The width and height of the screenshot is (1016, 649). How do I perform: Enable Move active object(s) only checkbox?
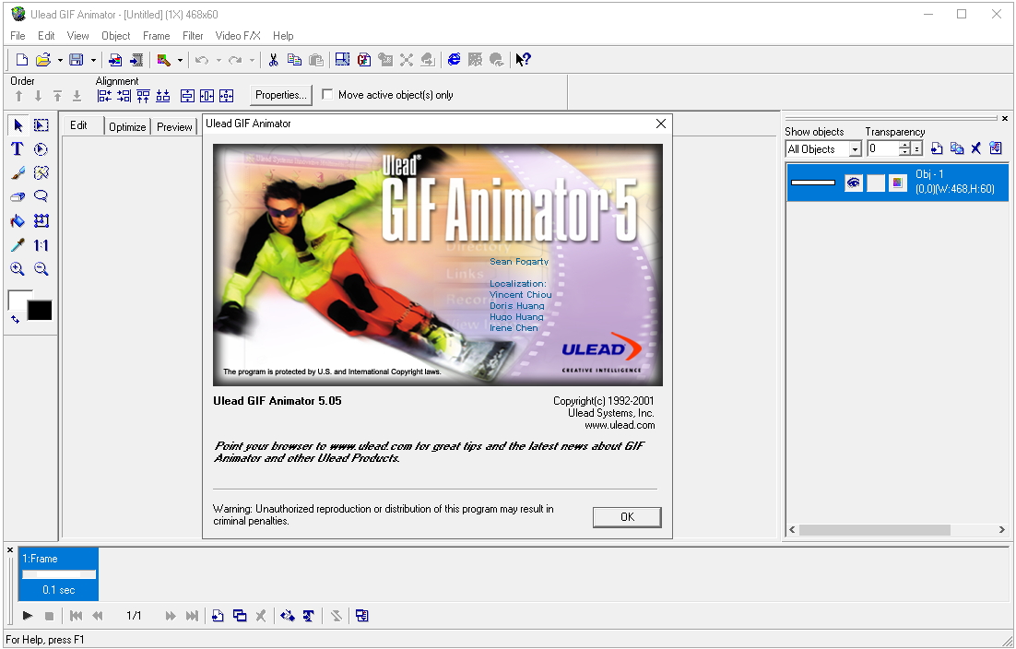[328, 95]
